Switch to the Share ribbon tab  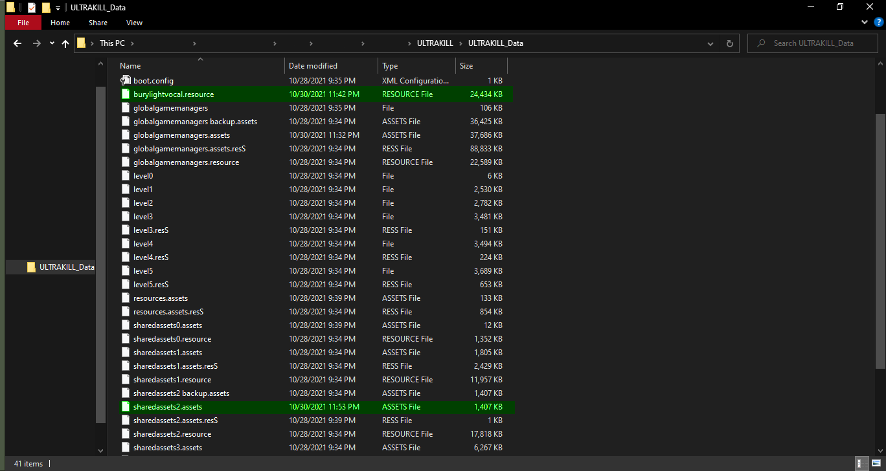click(98, 23)
